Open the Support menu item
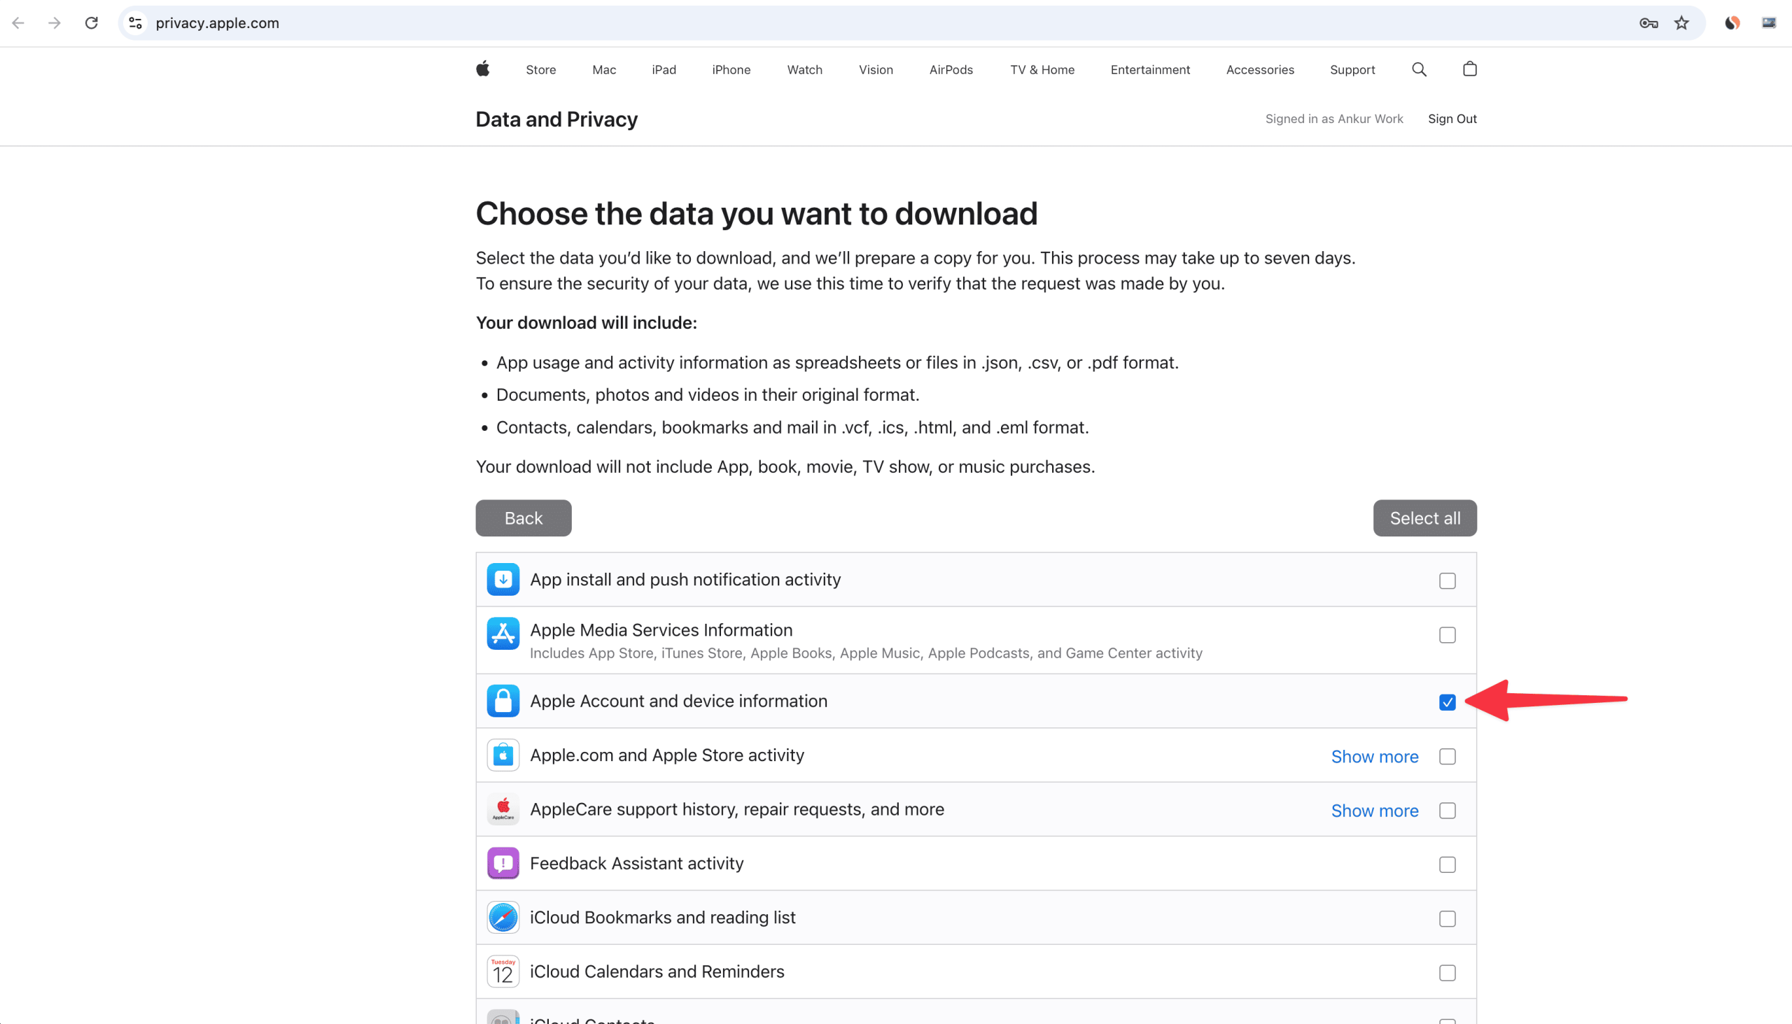The image size is (1792, 1024). 1352,69
